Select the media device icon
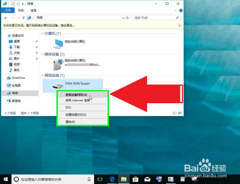240x184 pixels. [58, 65]
